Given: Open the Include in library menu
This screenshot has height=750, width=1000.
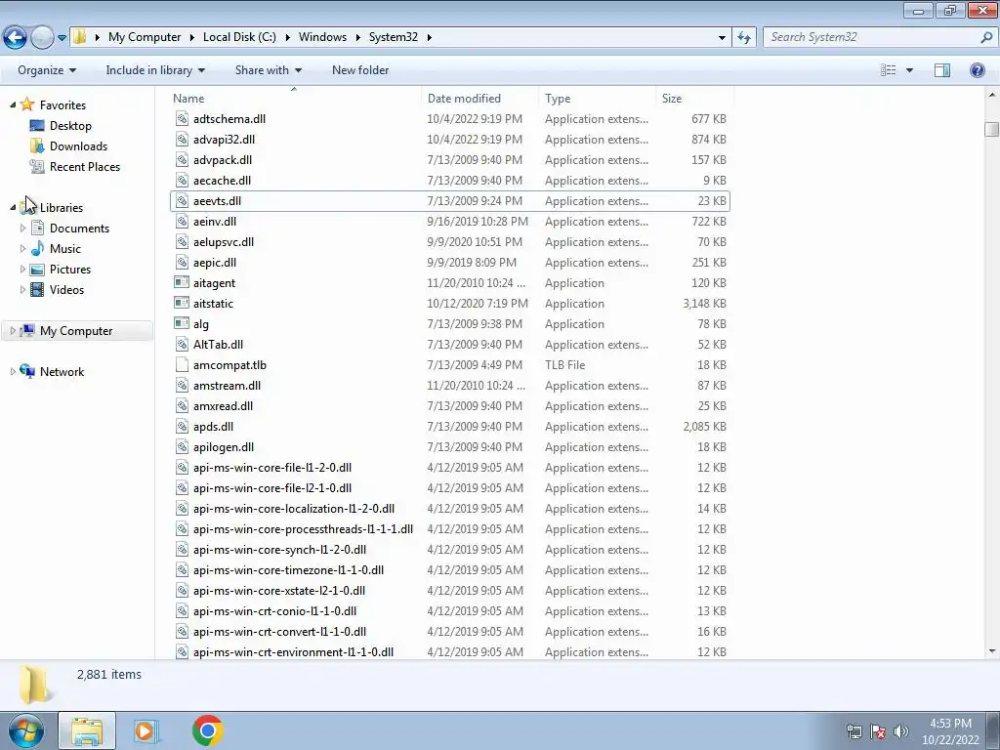Looking at the screenshot, I should 155,70.
